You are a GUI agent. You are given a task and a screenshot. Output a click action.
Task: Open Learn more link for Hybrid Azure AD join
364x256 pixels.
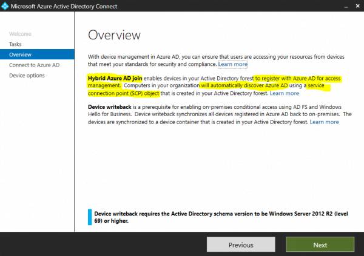[285, 93]
